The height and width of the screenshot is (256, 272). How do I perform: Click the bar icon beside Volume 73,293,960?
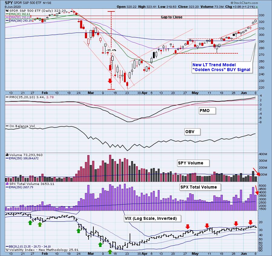[7, 155]
